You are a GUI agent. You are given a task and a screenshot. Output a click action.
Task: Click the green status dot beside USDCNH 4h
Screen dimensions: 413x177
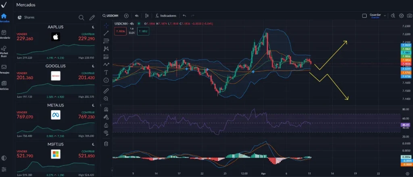139,24
